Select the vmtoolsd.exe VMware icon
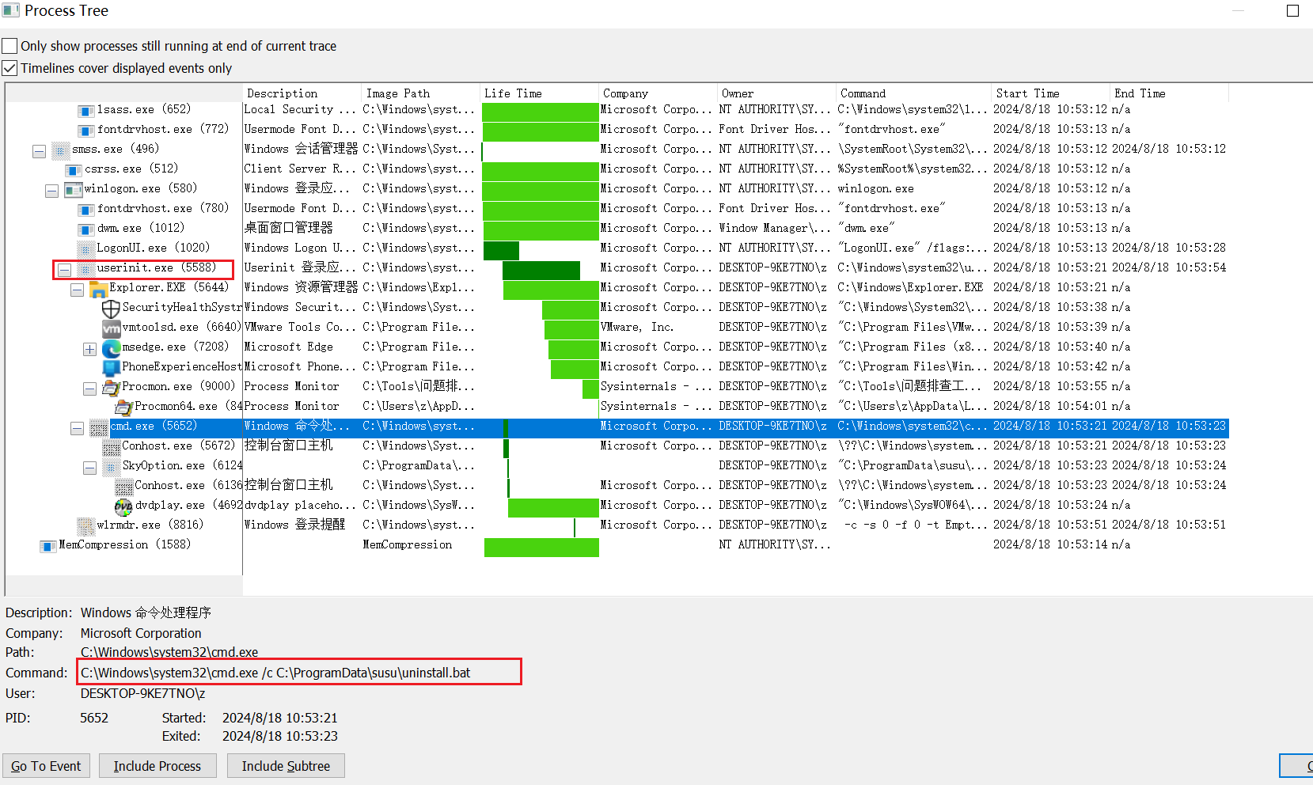Viewport: 1313px width, 785px height. click(x=112, y=328)
